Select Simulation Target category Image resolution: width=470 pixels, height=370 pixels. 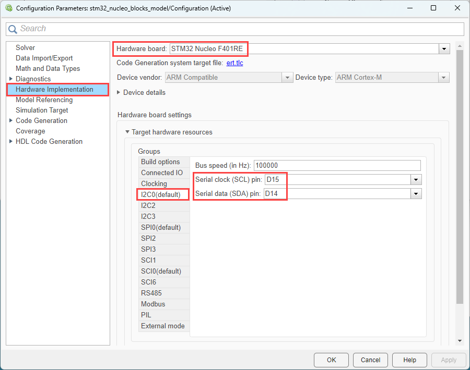pyautogui.click(x=42, y=110)
